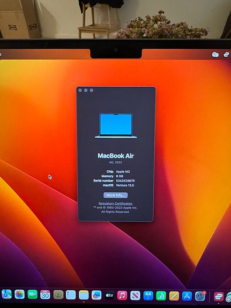Open the Calendar icon showing 30
Viewport: 231px width, 308px height.
45,295
